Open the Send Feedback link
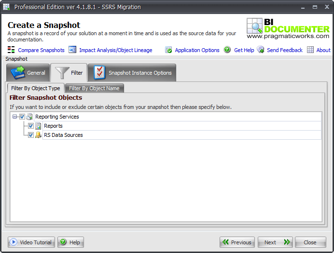The image size is (334, 253). pyautogui.click(x=285, y=50)
